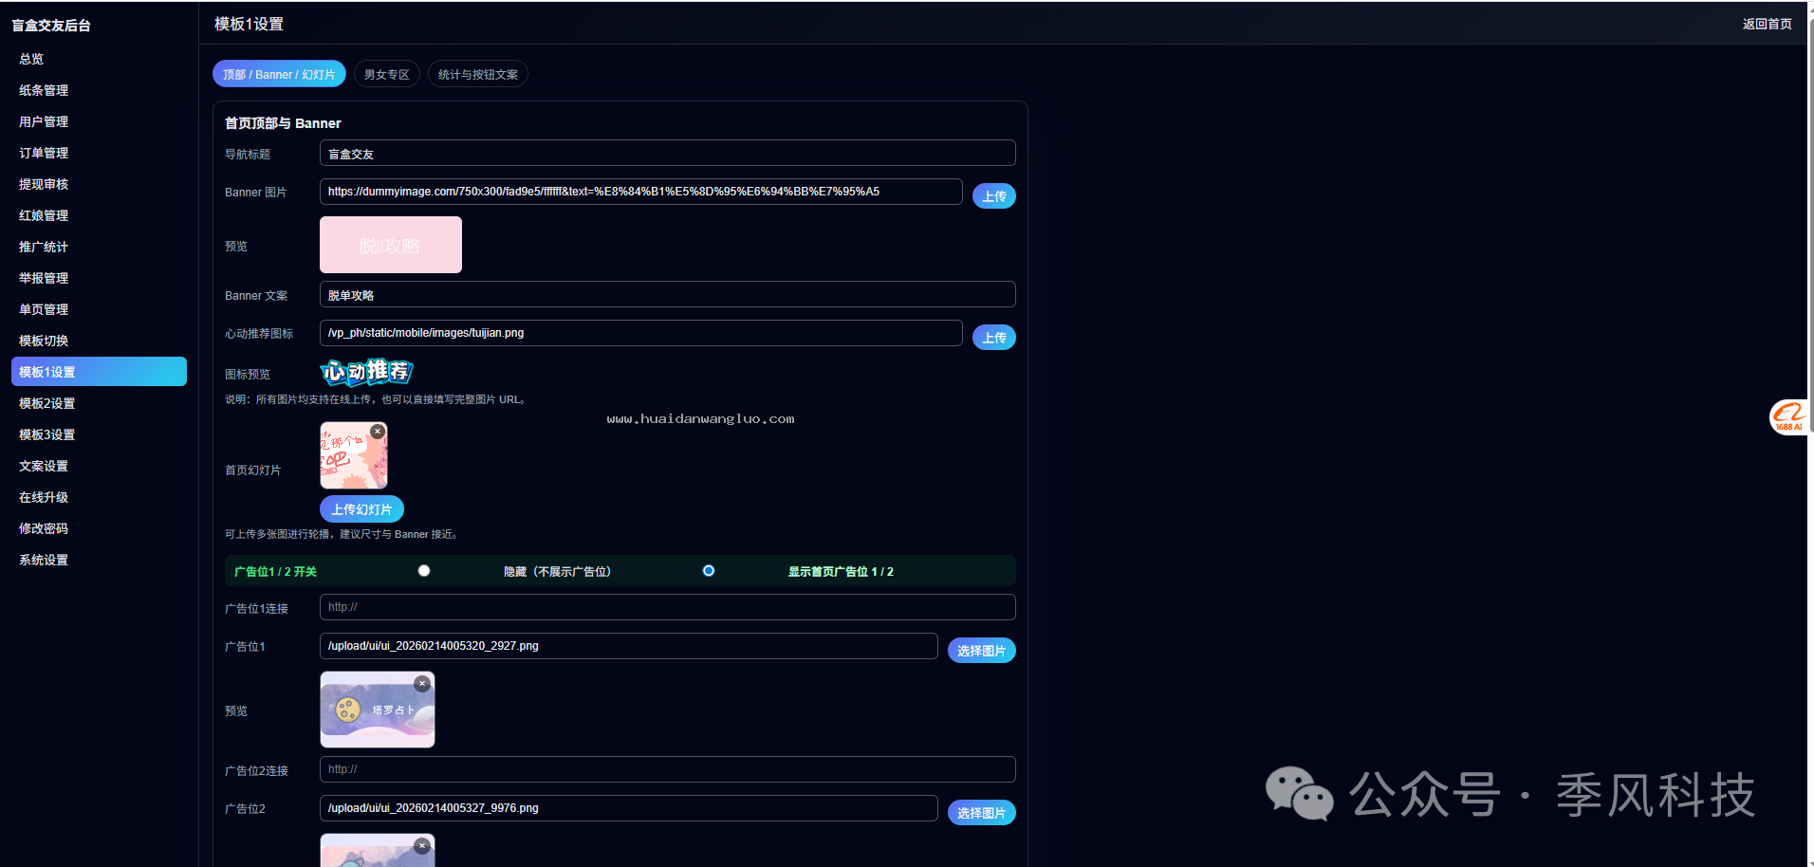Remove the ad slot 1 preview image
The width and height of the screenshot is (1814, 867).
(x=422, y=683)
